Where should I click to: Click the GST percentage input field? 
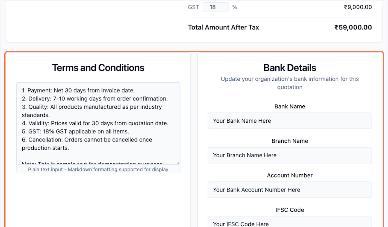pyautogui.click(x=216, y=7)
